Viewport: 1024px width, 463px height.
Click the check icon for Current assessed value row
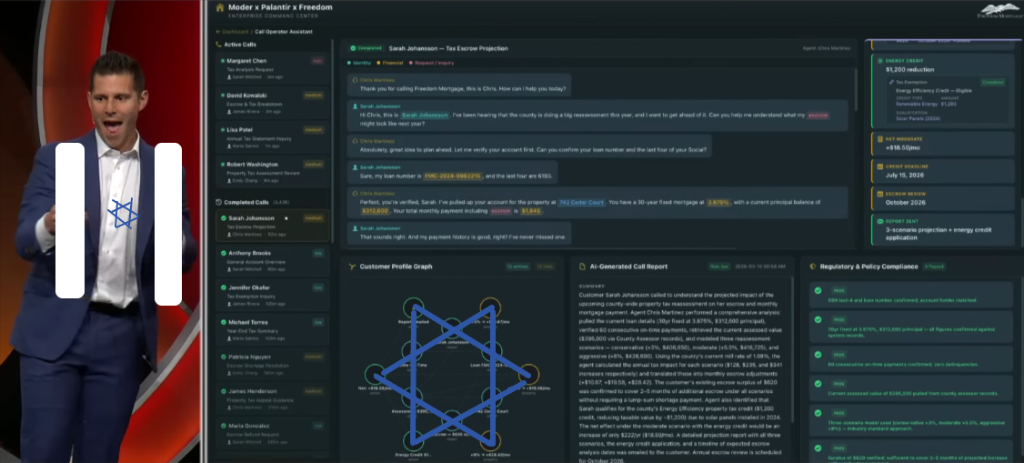click(817, 384)
